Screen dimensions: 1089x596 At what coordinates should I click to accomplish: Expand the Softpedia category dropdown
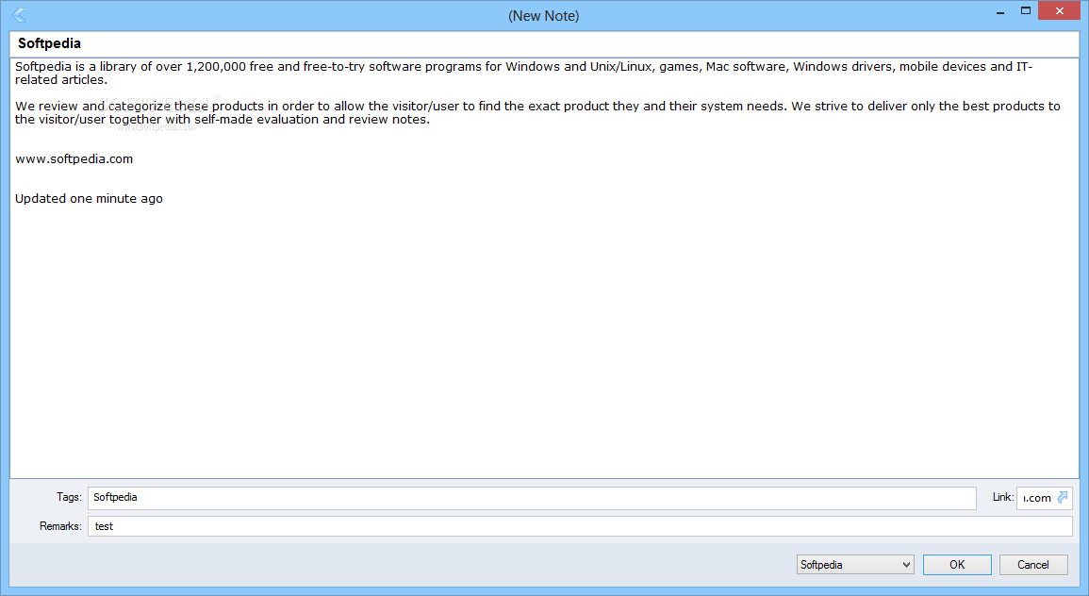click(x=906, y=565)
